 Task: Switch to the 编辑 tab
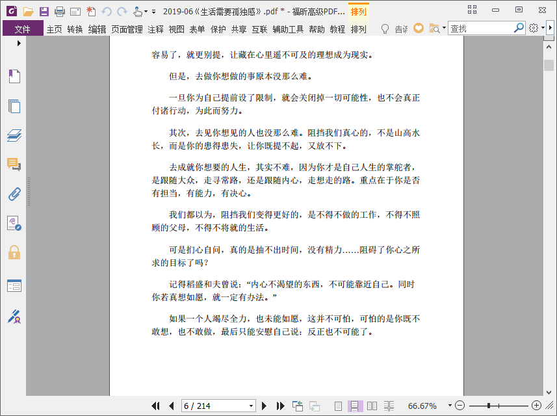tap(97, 29)
